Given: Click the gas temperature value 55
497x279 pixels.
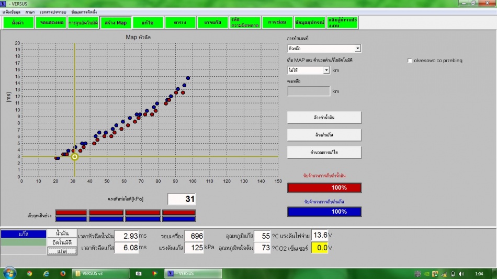Looking at the screenshot, I should 263,236.
